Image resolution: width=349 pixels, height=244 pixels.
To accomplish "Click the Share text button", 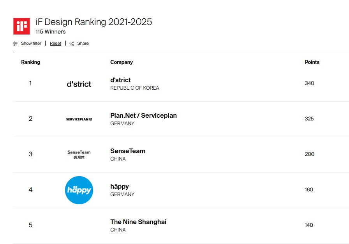I will (83, 43).
